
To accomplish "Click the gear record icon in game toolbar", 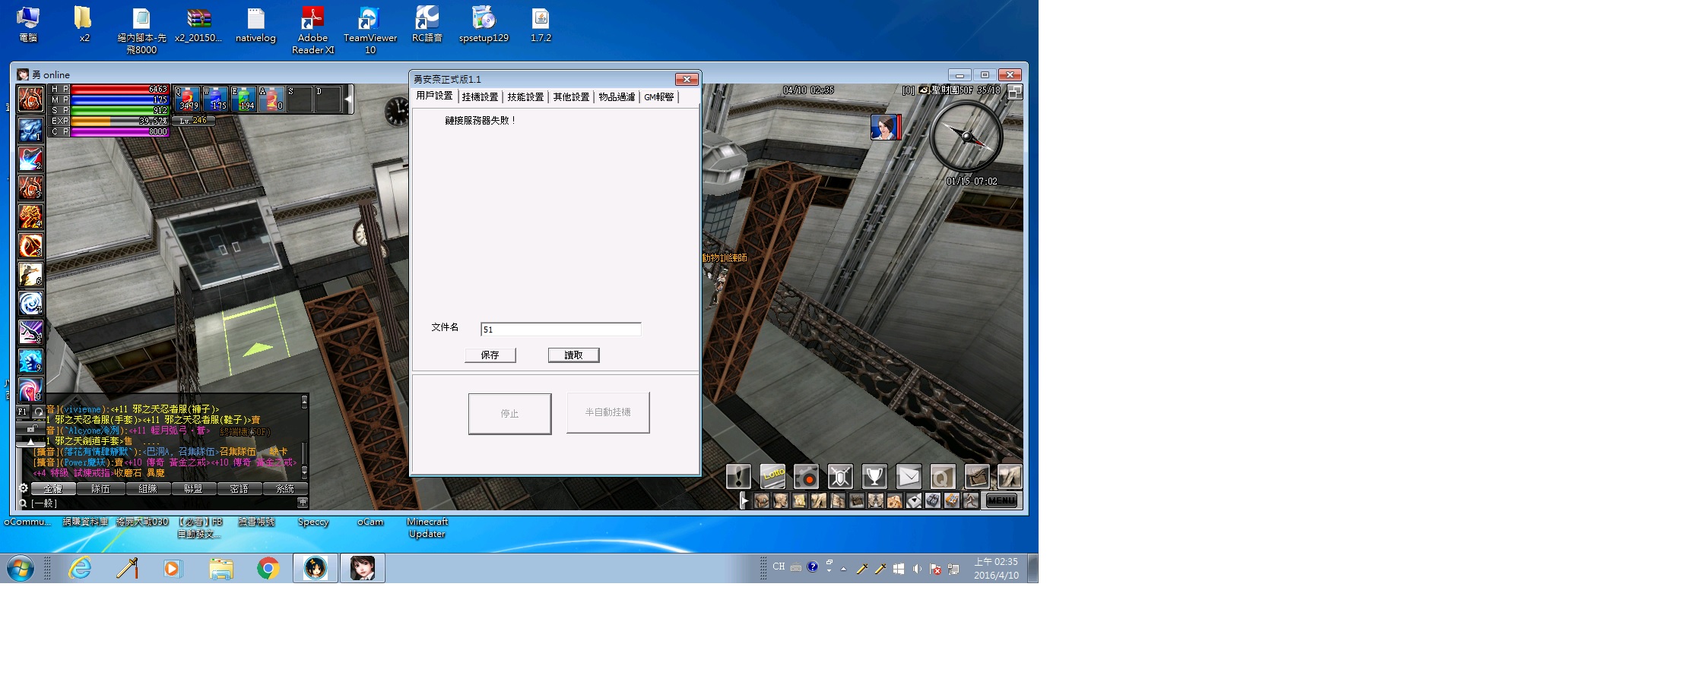I will click(x=807, y=476).
